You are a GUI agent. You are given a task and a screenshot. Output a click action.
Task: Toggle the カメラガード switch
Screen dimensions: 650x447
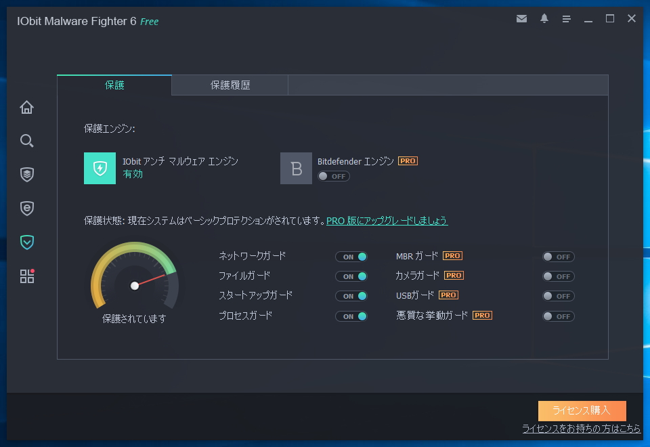pos(557,276)
